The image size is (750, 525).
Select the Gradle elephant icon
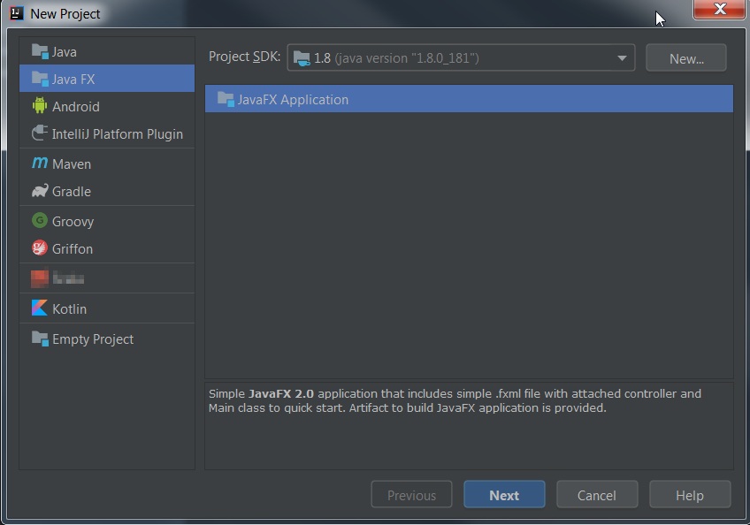click(40, 192)
